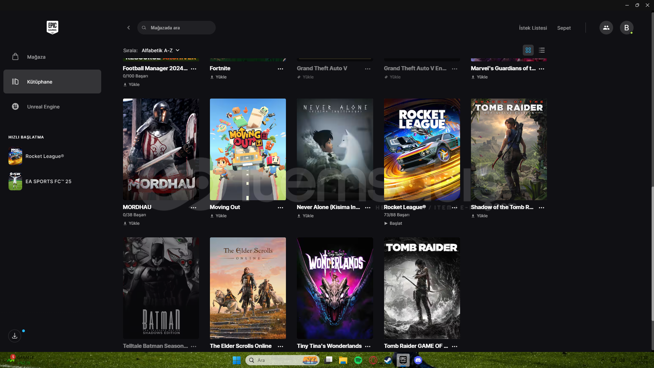
Task: Click Başlat under Rocket League
Action: [393, 223]
